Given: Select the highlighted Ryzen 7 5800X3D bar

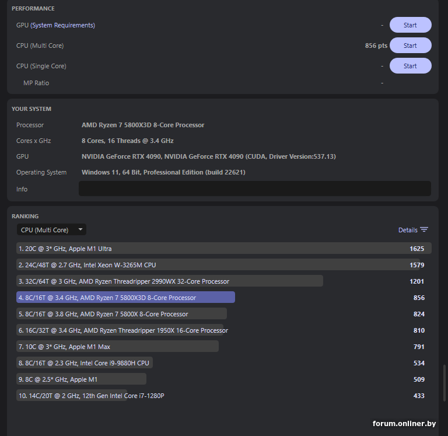Looking at the screenshot, I should click(x=125, y=298).
